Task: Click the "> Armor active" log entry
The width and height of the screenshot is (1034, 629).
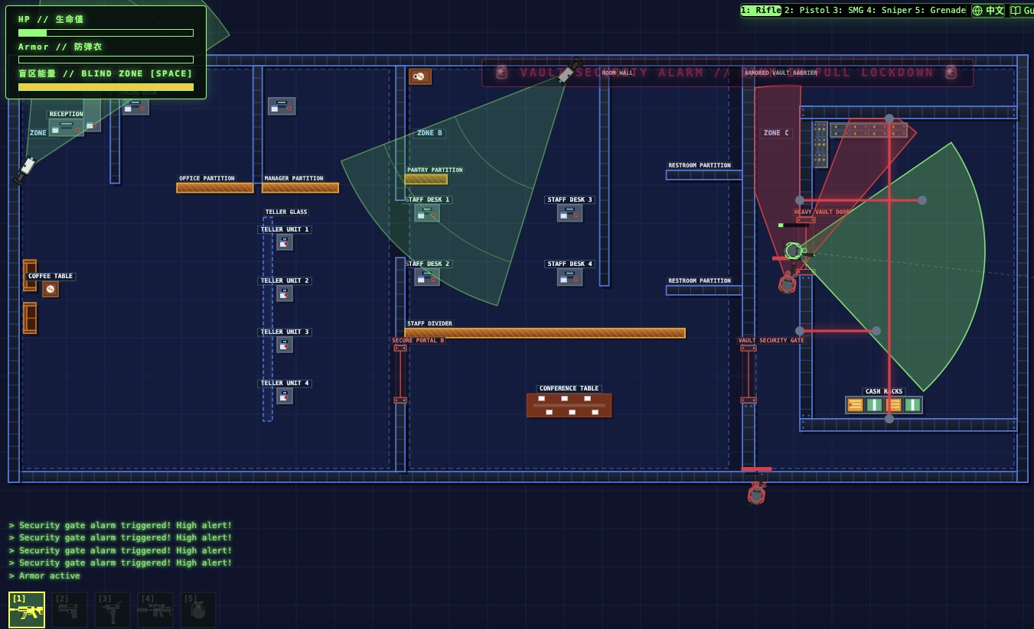Action: click(44, 576)
